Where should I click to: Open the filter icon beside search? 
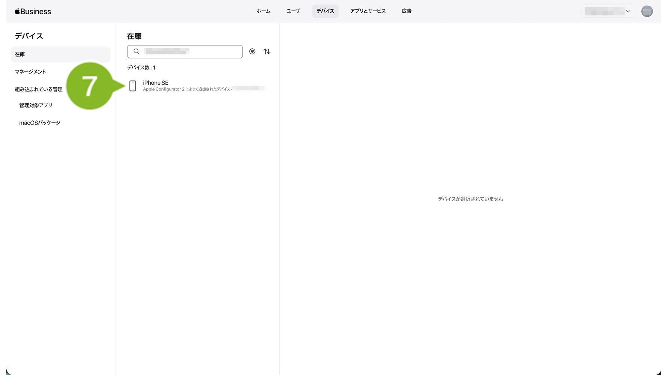(x=252, y=52)
